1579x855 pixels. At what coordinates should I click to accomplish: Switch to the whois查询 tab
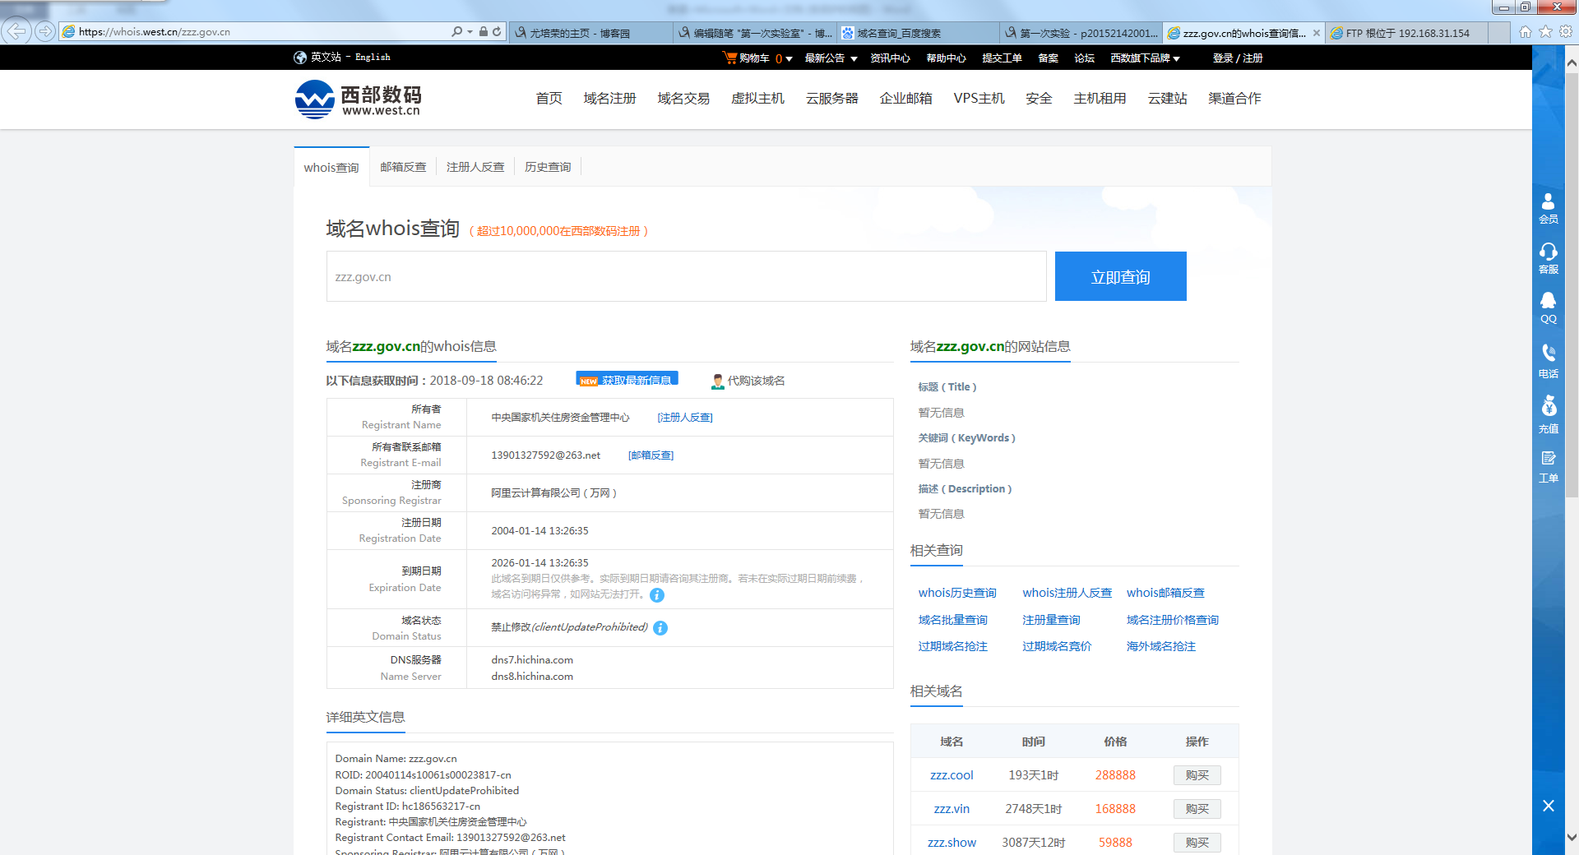331,167
